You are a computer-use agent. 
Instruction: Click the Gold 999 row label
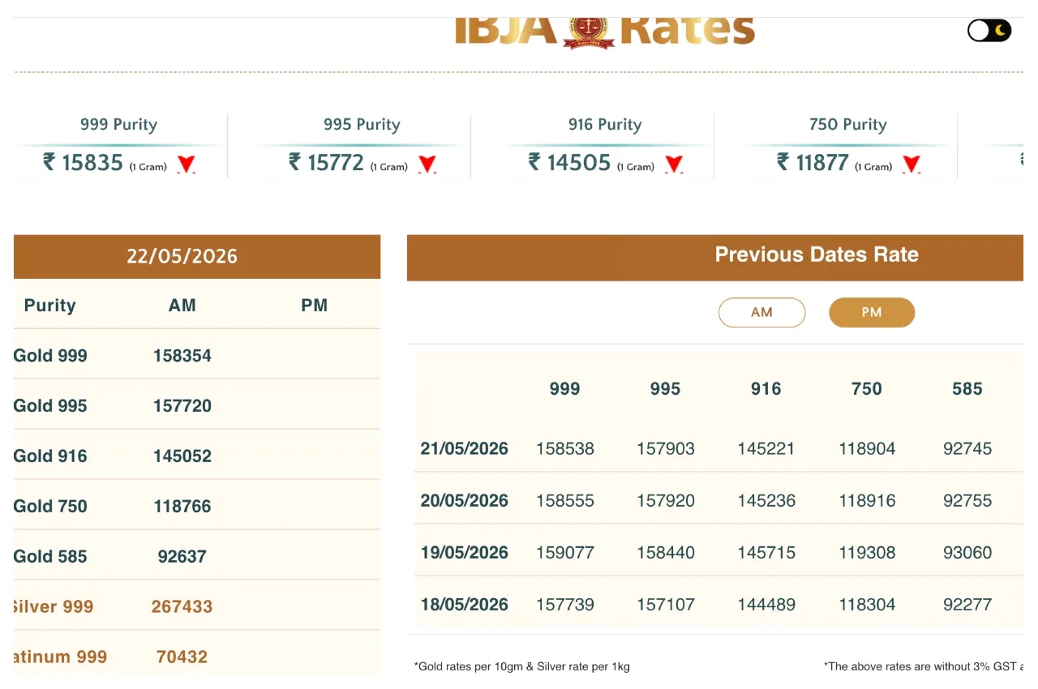pos(50,356)
